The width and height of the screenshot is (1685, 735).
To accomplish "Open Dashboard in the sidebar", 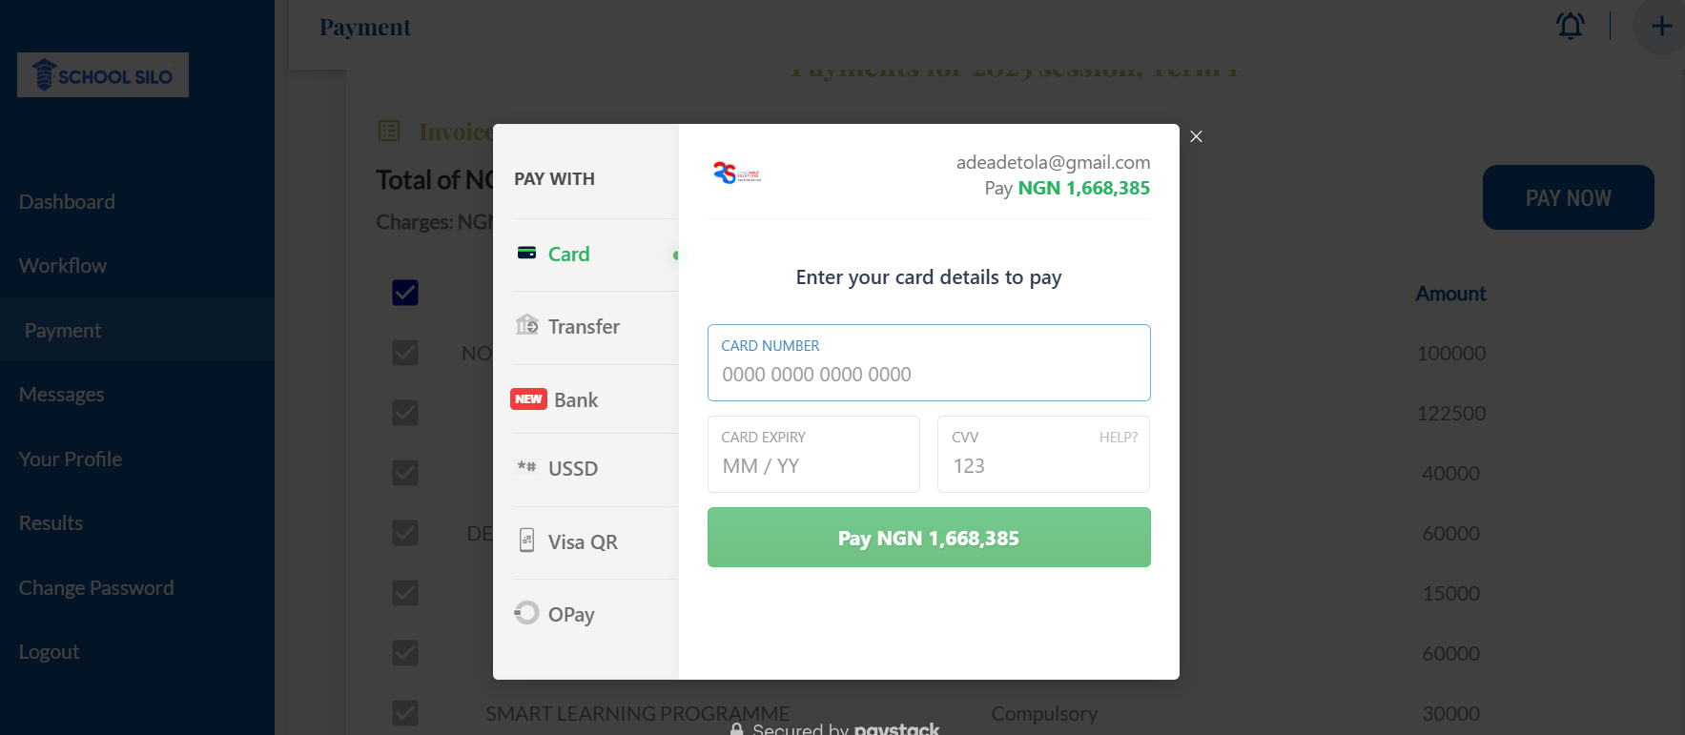I will tap(67, 202).
